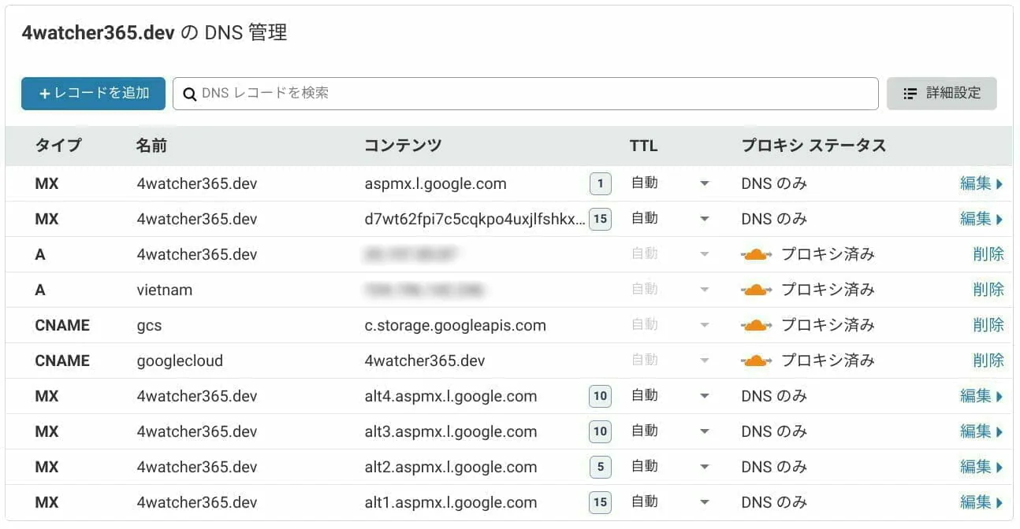Click priority badge 1 on aspmx.l.google.com
This screenshot has height=529, width=1020.
pyautogui.click(x=600, y=184)
